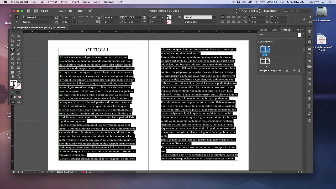This screenshot has height=189, width=336.
Task: Select the Direct Selection tool
Action: [19, 36]
